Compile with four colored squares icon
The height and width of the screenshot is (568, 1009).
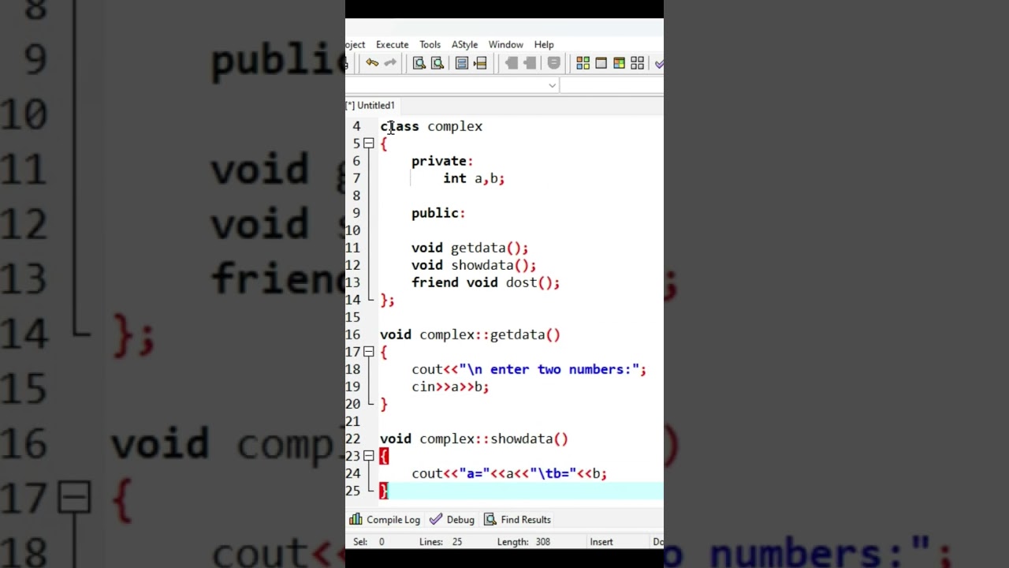[583, 63]
